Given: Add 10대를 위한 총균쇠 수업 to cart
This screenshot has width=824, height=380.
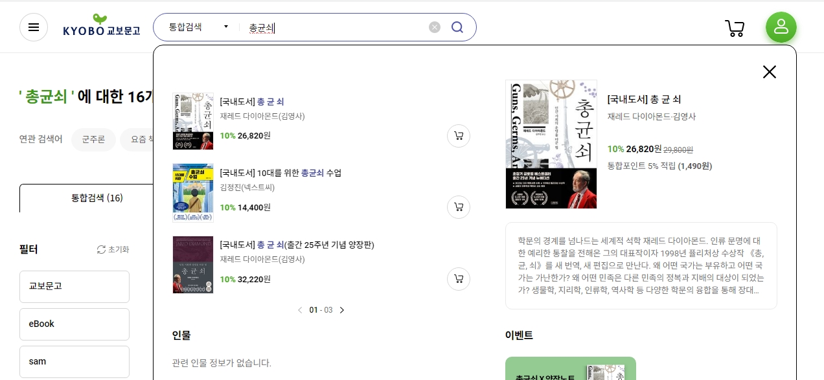Looking at the screenshot, I should coord(459,207).
